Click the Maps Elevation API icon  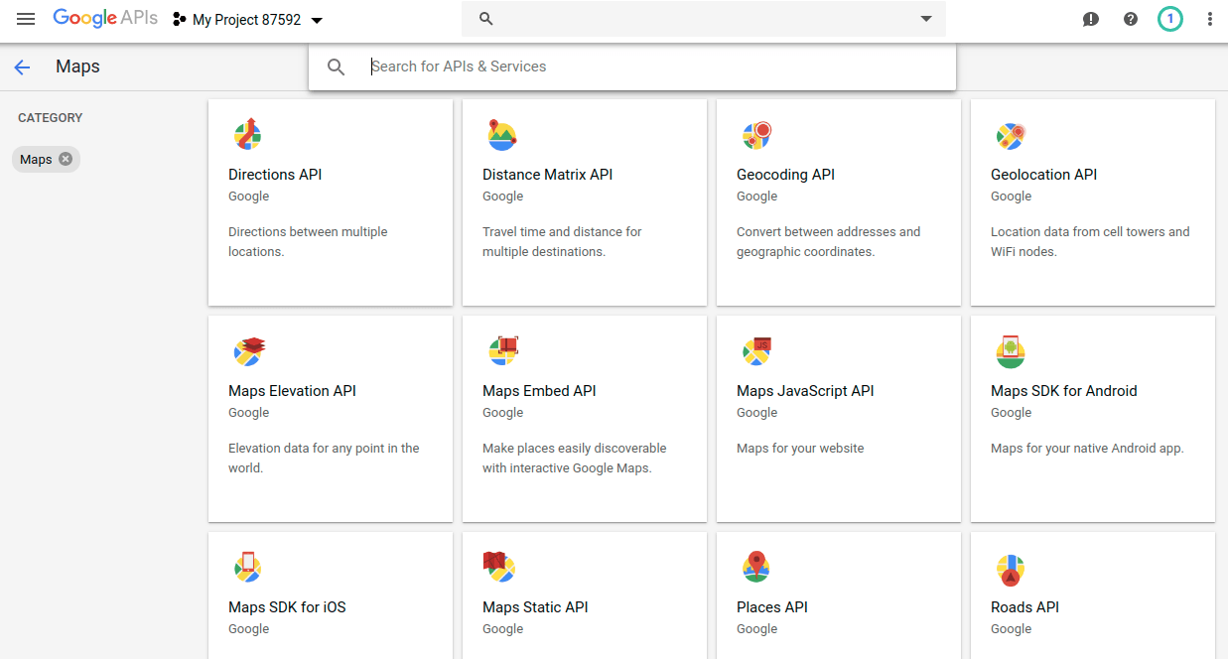coord(248,350)
